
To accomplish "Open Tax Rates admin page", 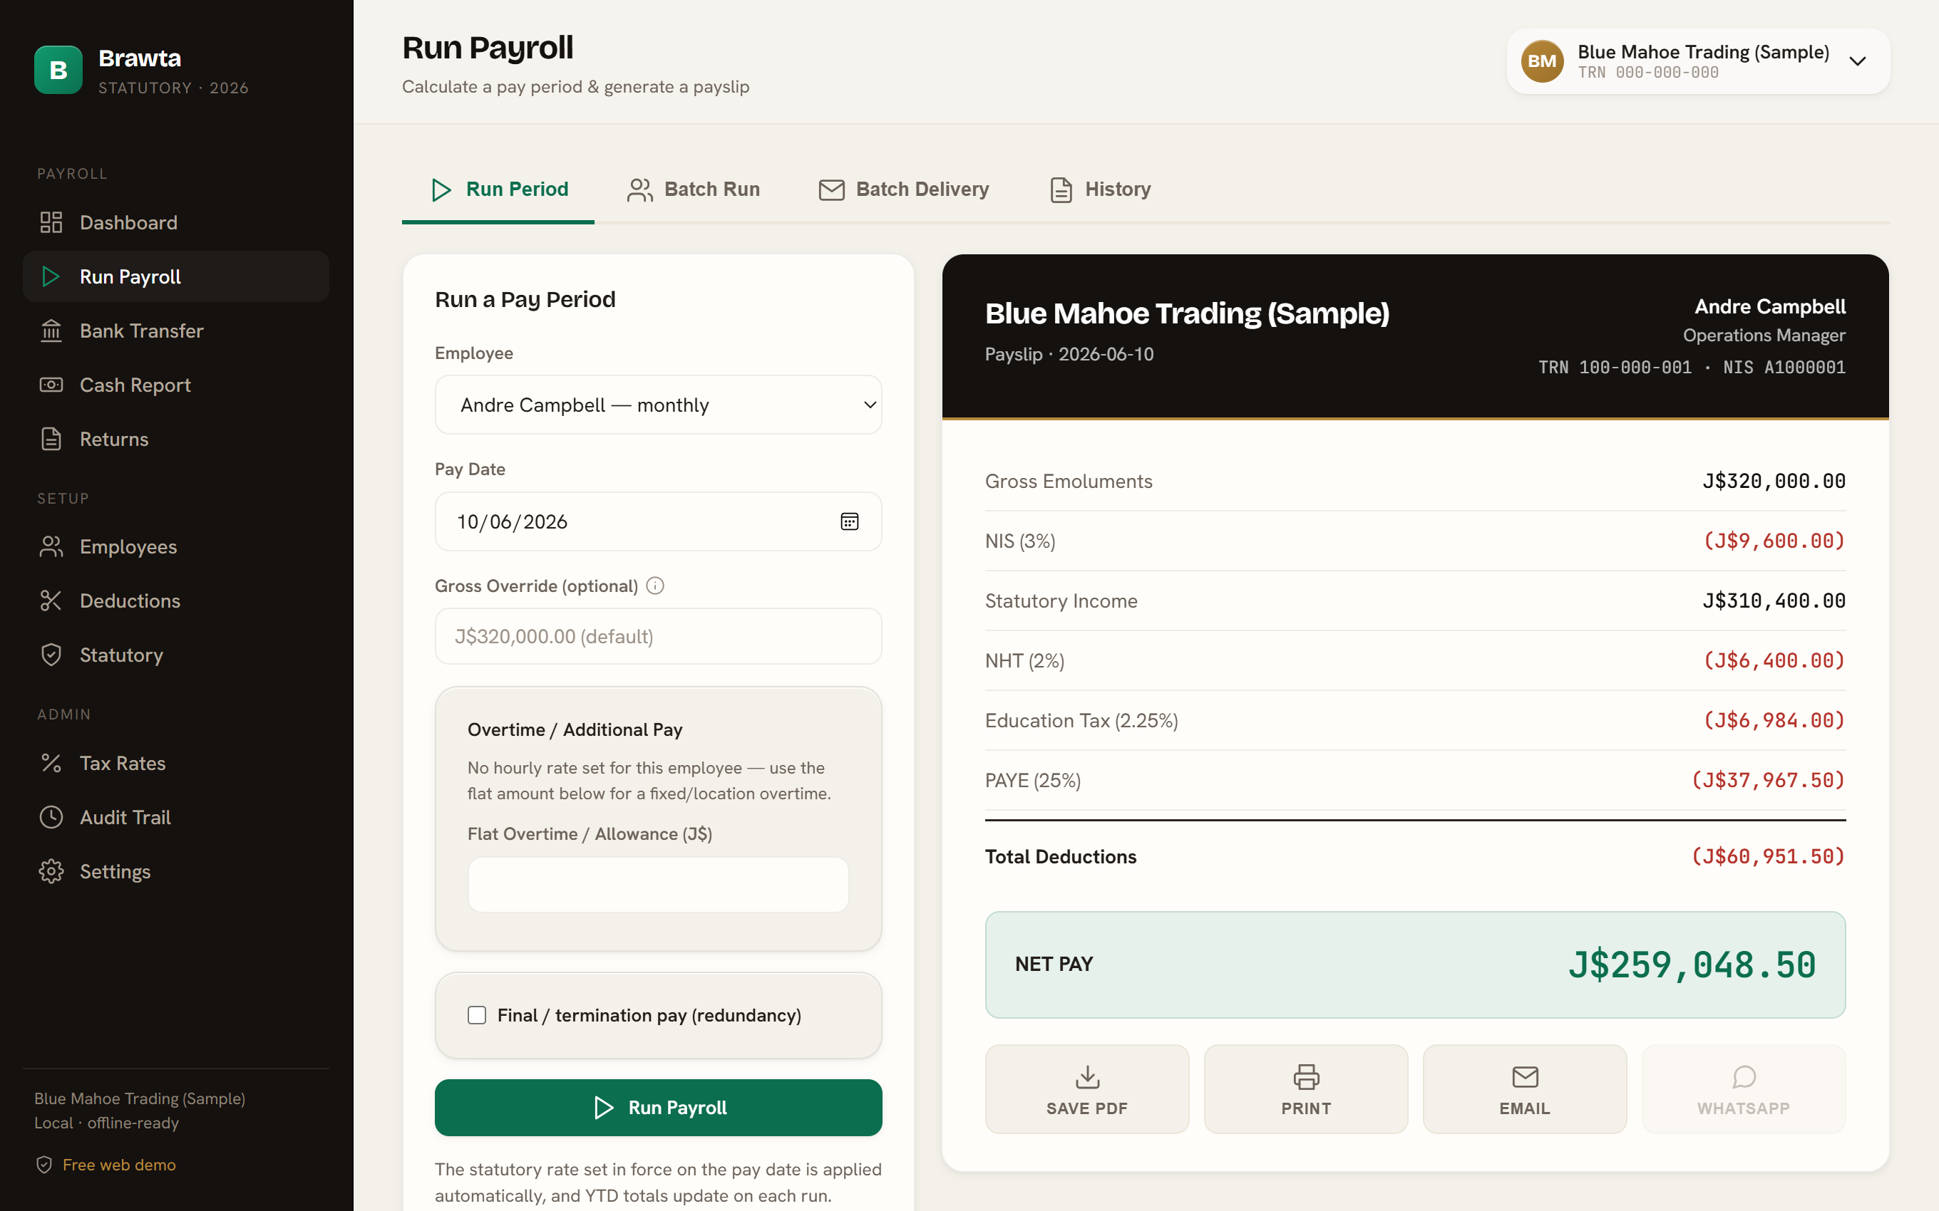I will pos(175,762).
